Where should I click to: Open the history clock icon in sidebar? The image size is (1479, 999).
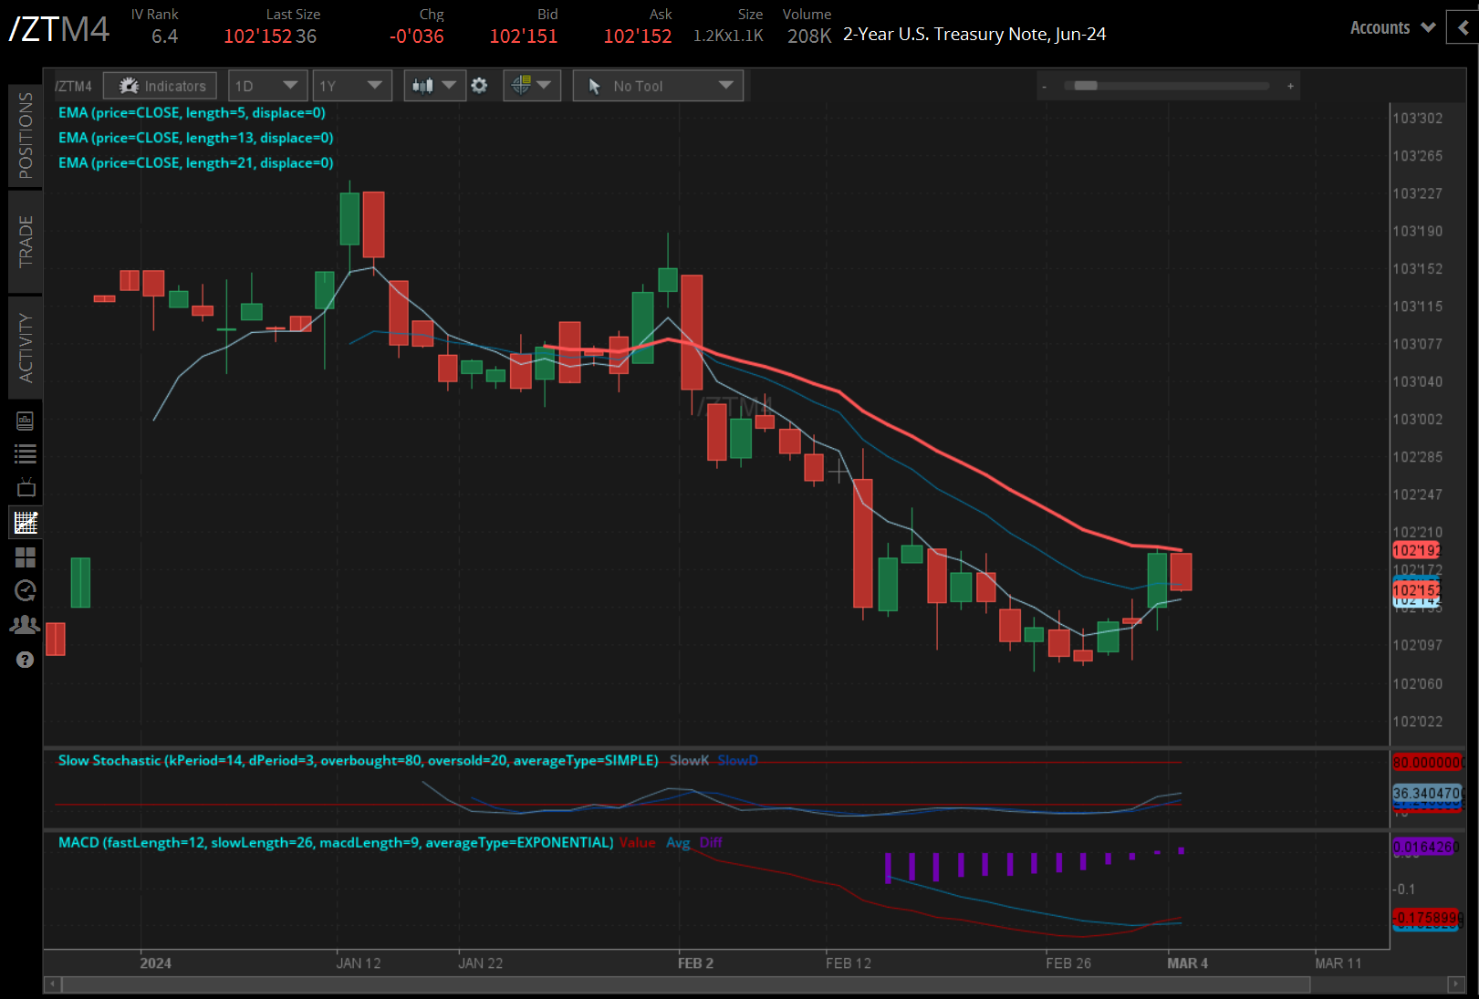(26, 590)
